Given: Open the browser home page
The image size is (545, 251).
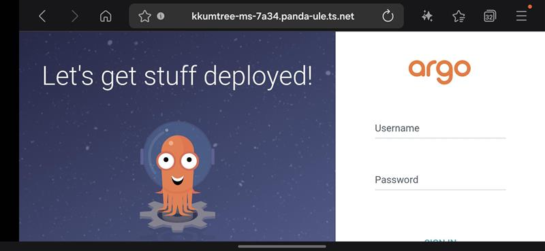Looking at the screenshot, I should pyautogui.click(x=106, y=16).
